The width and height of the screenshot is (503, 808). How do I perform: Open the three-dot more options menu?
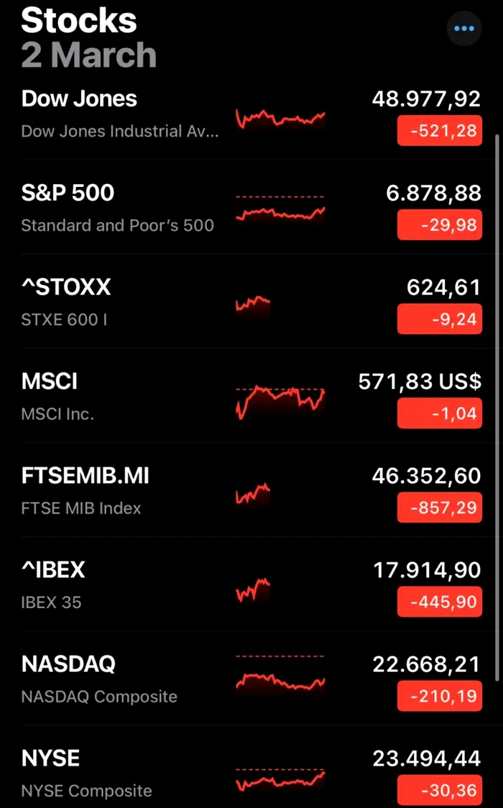(464, 29)
